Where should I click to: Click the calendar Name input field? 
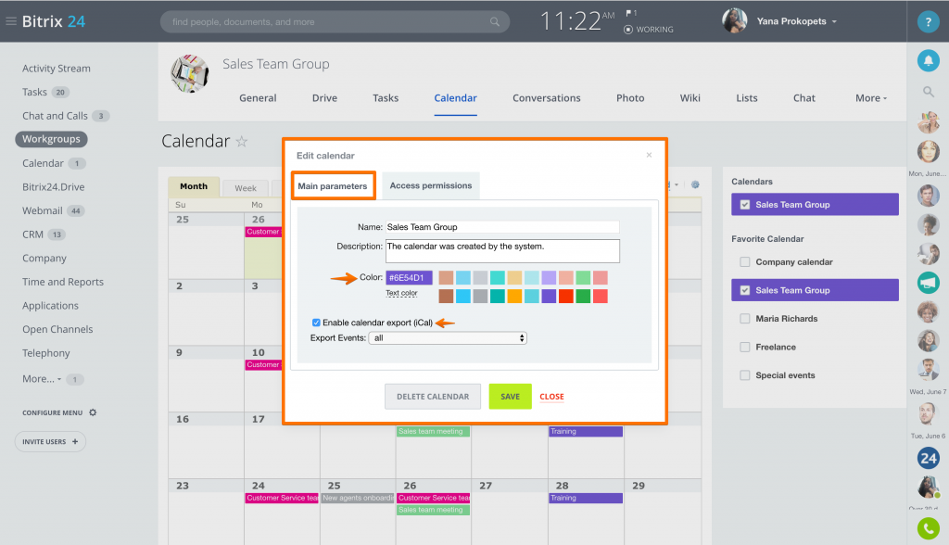click(502, 227)
